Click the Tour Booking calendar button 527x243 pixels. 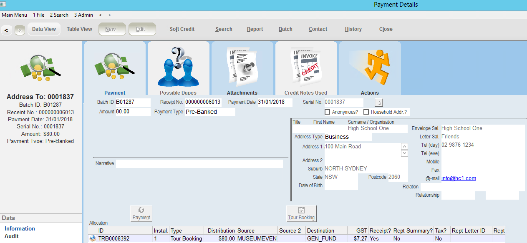click(x=301, y=213)
